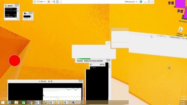Click the Unity mode icon in VMware toolbar
Screen dimensions: 187x105
pos(61,2)
